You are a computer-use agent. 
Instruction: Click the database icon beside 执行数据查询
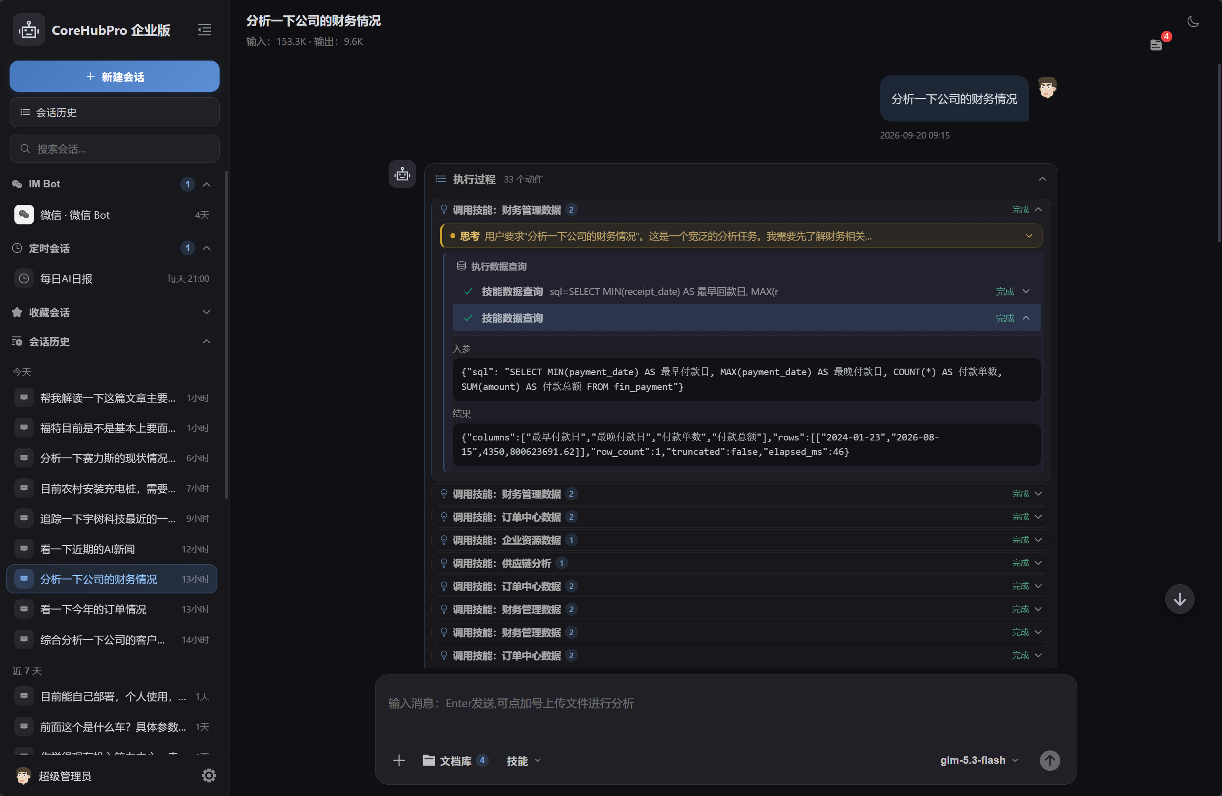click(461, 266)
